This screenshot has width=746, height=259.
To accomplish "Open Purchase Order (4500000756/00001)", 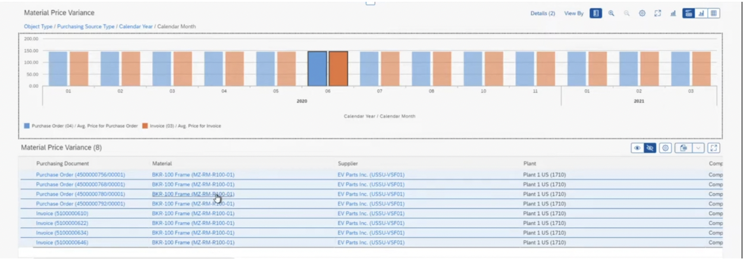I will click(80, 175).
